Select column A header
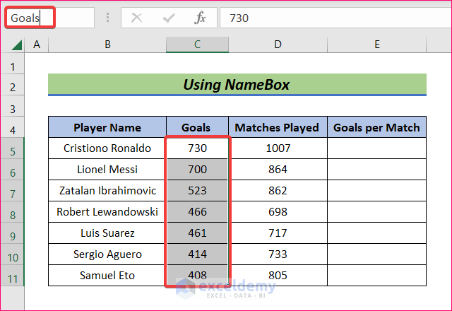 pyautogui.click(x=36, y=45)
